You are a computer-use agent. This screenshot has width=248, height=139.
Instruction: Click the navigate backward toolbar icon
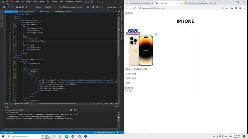point(4,7)
